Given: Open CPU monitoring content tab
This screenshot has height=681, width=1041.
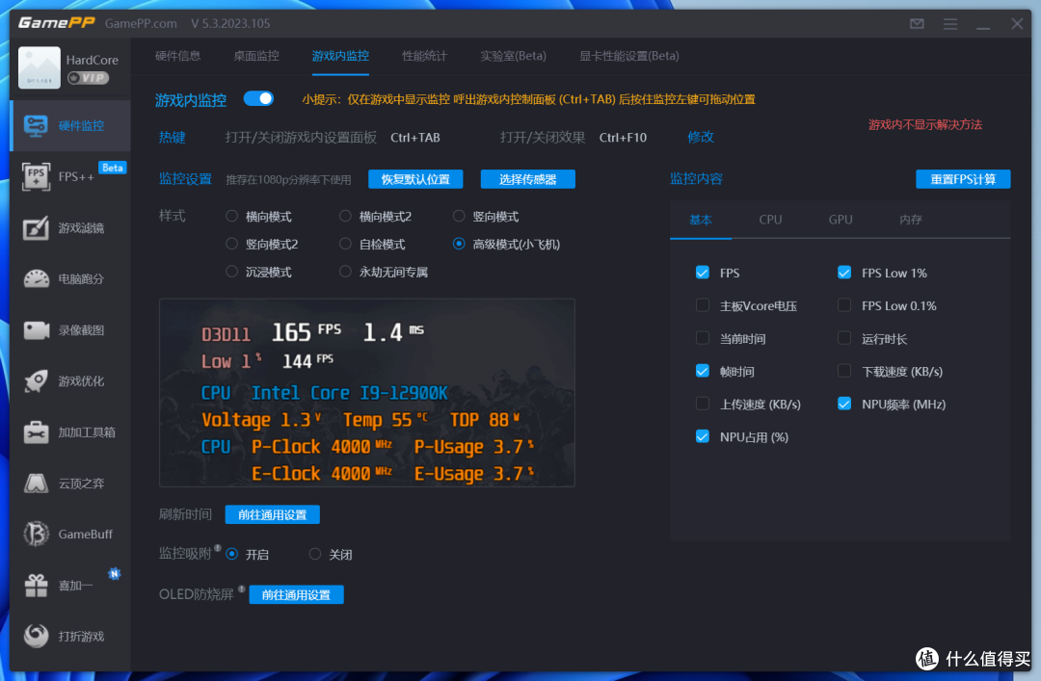Looking at the screenshot, I should pos(770,220).
